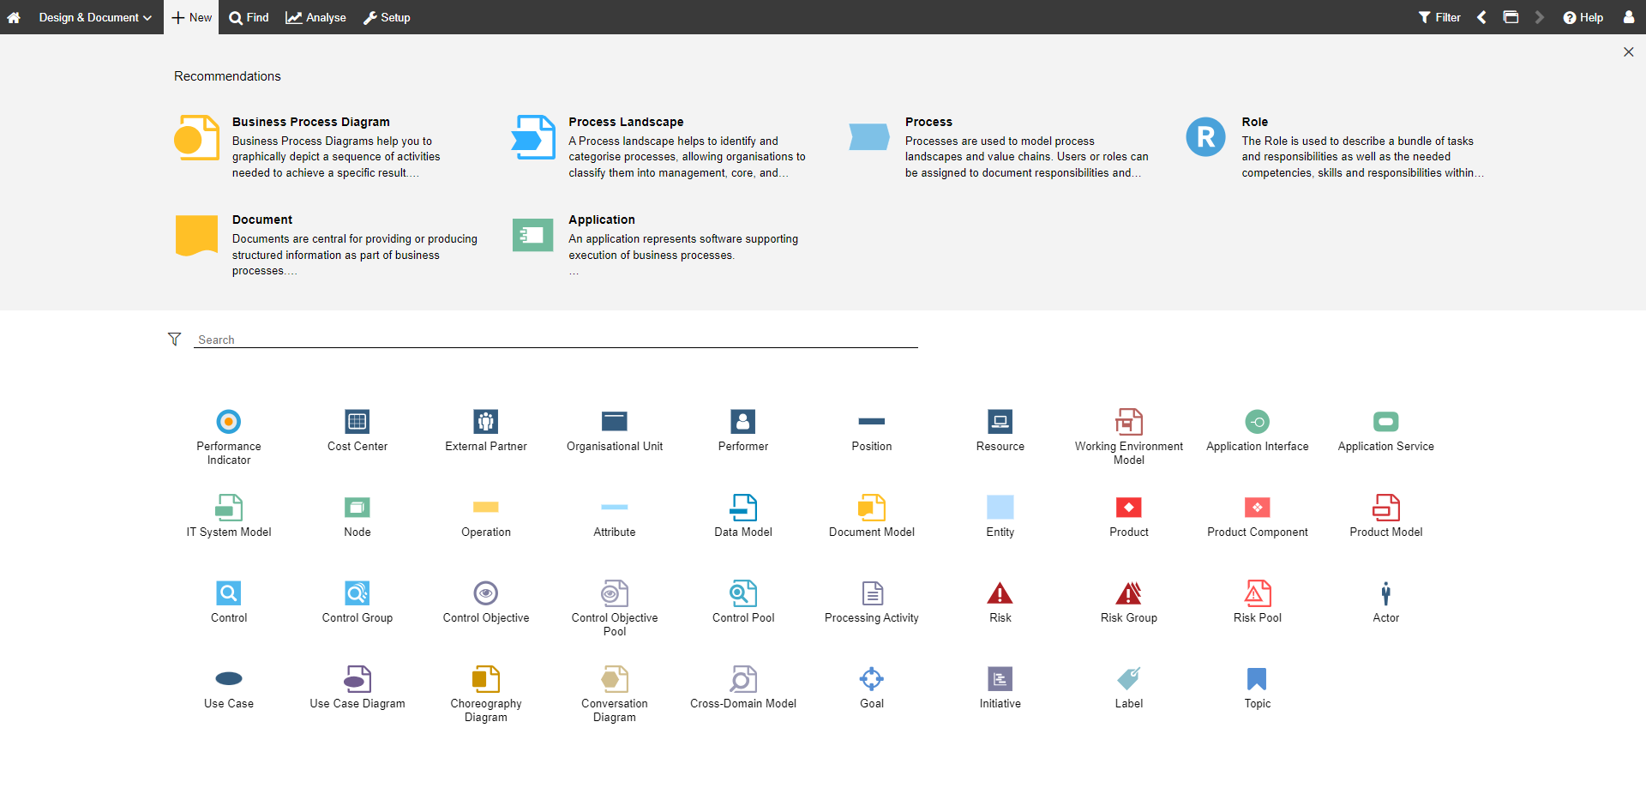Select the Cross-Domain Model icon
The height and width of the screenshot is (788, 1646).
click(743, 678)
